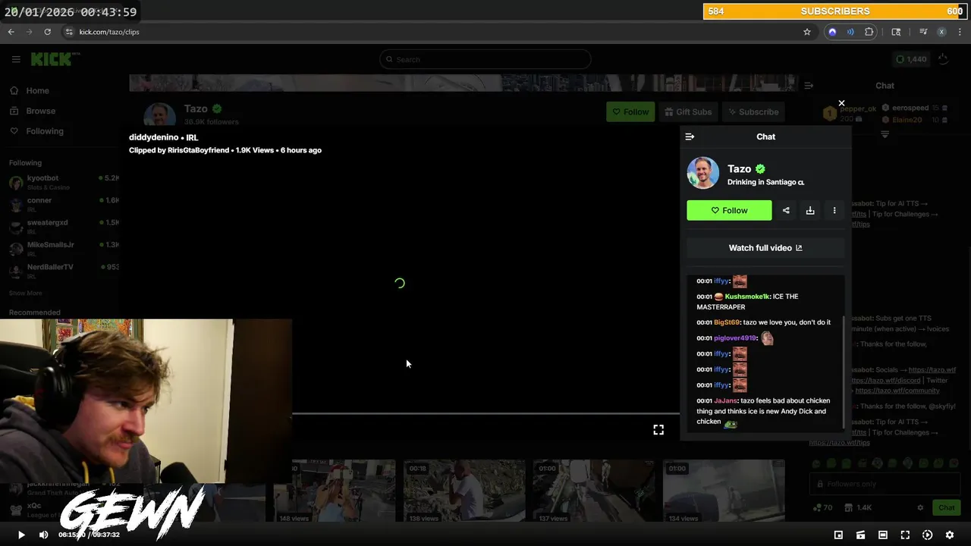Click the browser address bar URL
The height and width of the screenshot is (546, 971).
tap(109, 32)
